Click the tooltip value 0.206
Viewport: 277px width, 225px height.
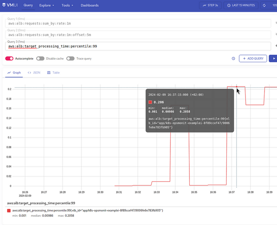[159, 102]
